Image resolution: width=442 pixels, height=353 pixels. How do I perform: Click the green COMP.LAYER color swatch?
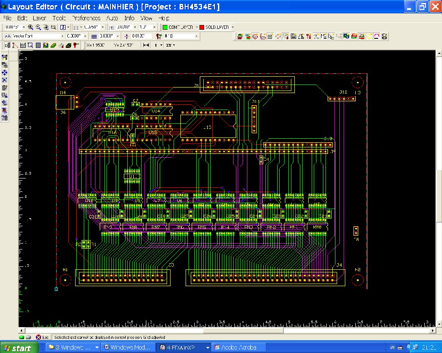165,27
